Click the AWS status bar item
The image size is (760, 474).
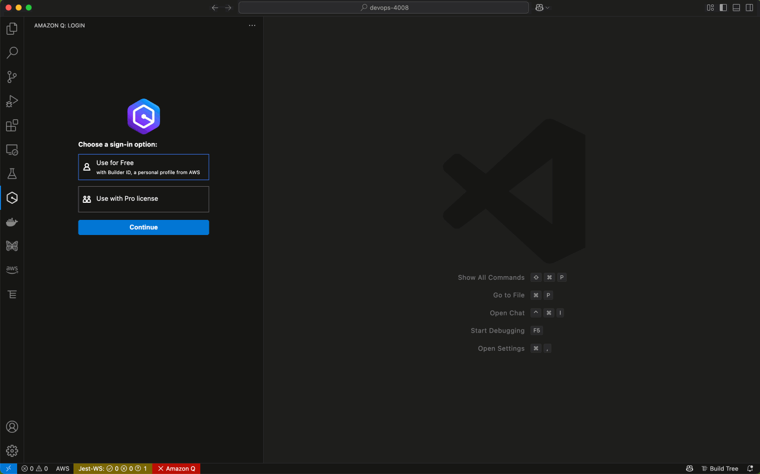coord(62,468)
